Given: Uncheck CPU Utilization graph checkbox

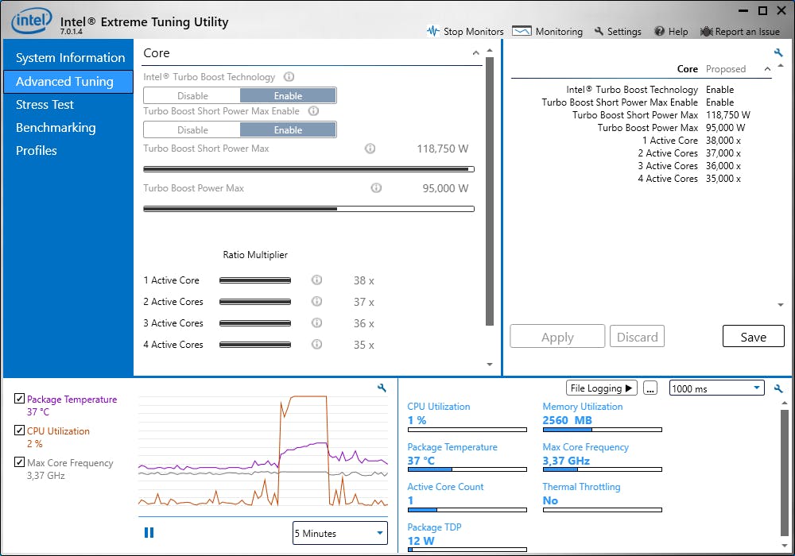Looking at the screenshot, I should [19, 431].
